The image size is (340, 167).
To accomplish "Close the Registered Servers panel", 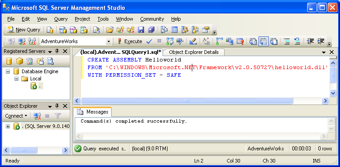I will [x=65, y=52].
